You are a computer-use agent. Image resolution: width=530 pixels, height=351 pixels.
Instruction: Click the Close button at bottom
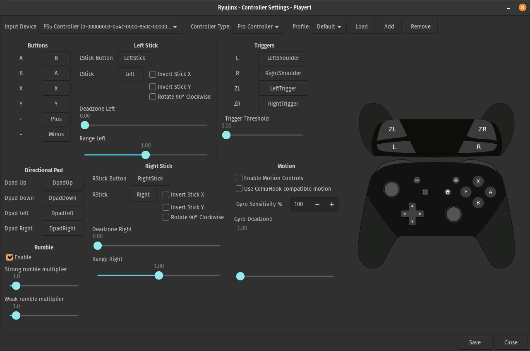click(x=511, y=342)
